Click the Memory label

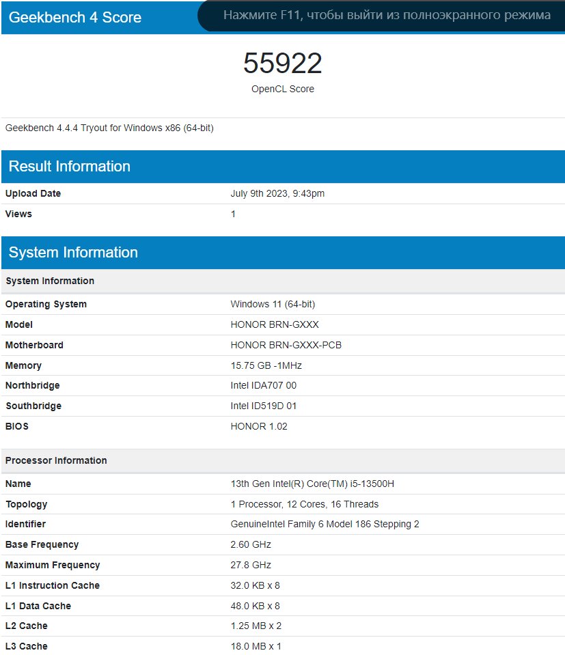[23, 365]
